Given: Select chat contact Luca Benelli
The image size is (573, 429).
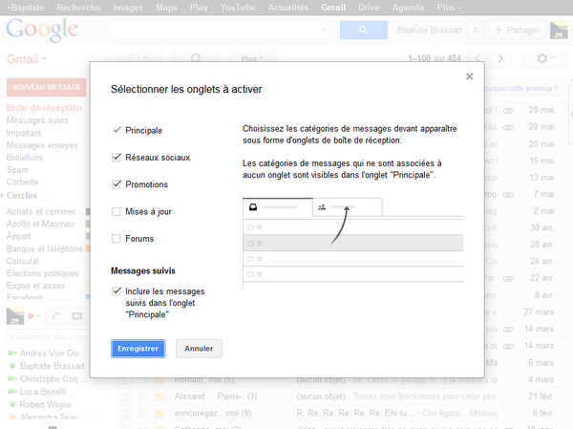Looking at the screenshot, I should point(43,392).
